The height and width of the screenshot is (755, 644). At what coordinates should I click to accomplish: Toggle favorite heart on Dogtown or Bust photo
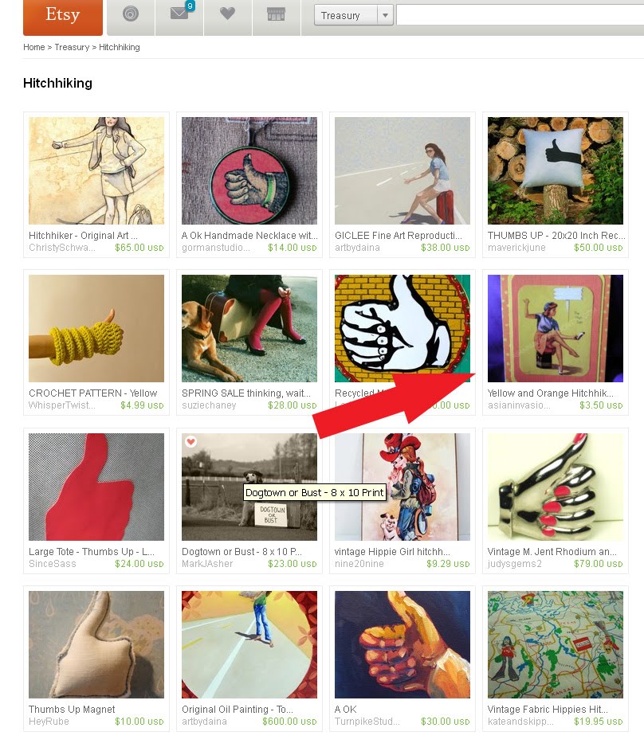click(190, 441)
